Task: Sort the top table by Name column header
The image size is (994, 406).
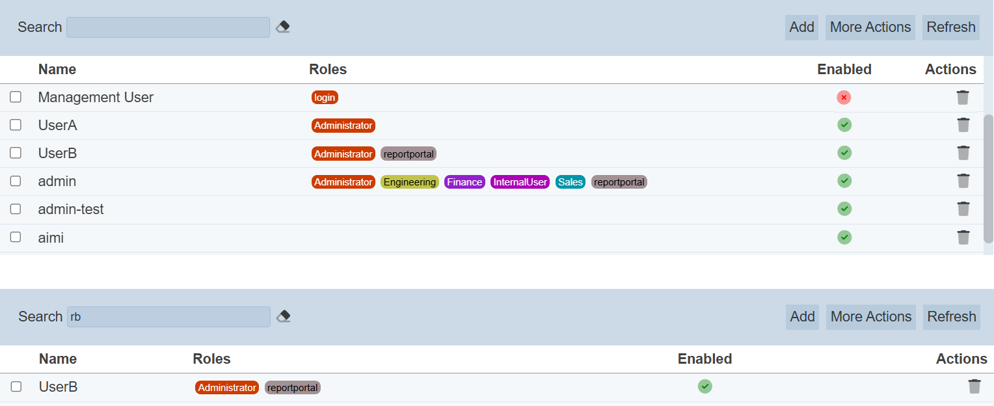Action: [x=57, y=70]
